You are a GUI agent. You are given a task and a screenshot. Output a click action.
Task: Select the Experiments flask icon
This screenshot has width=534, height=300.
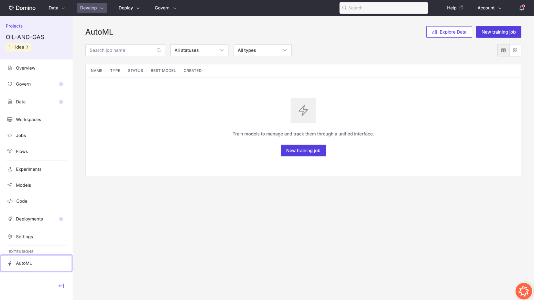(x=10, y=169)
